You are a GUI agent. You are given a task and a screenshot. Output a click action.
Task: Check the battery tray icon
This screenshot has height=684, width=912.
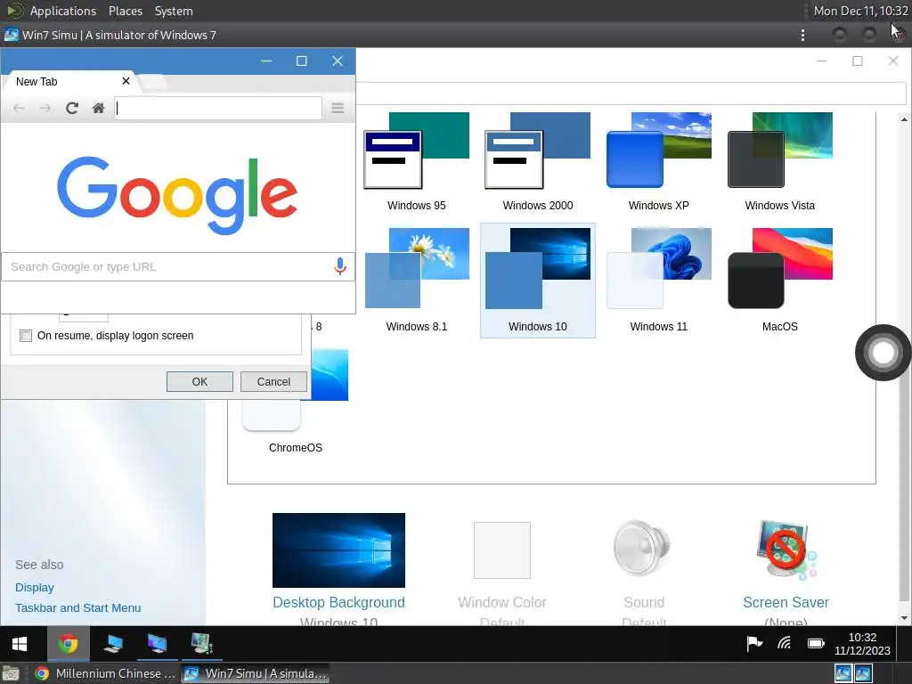click(x=816, y=643)
